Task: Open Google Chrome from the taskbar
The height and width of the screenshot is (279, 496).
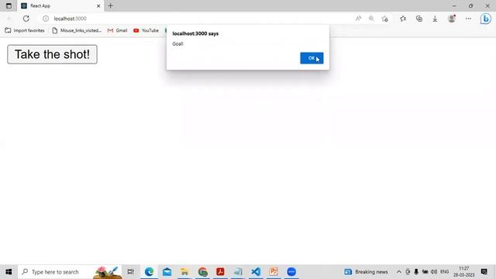Action: (x=203, y=272)
